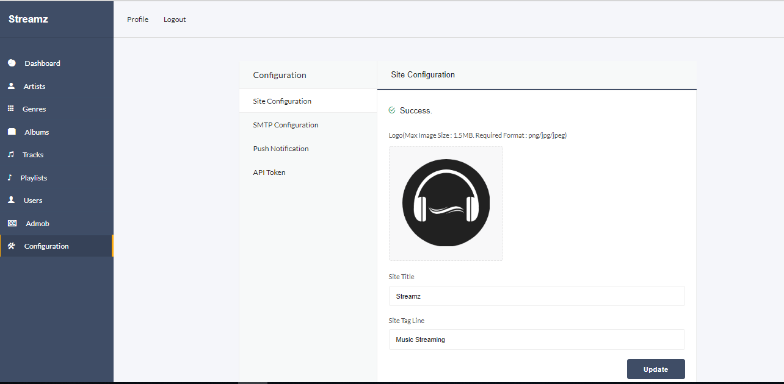Switch to the Push Notification section

click(x=281, y=149)
